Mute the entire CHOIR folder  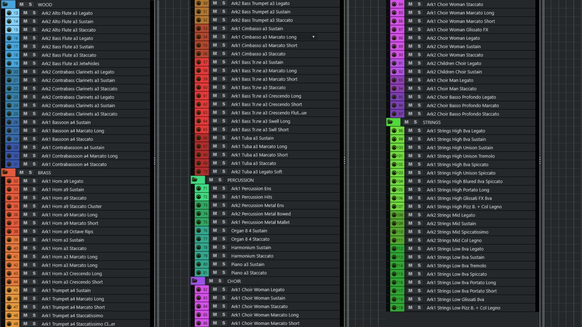211,281
